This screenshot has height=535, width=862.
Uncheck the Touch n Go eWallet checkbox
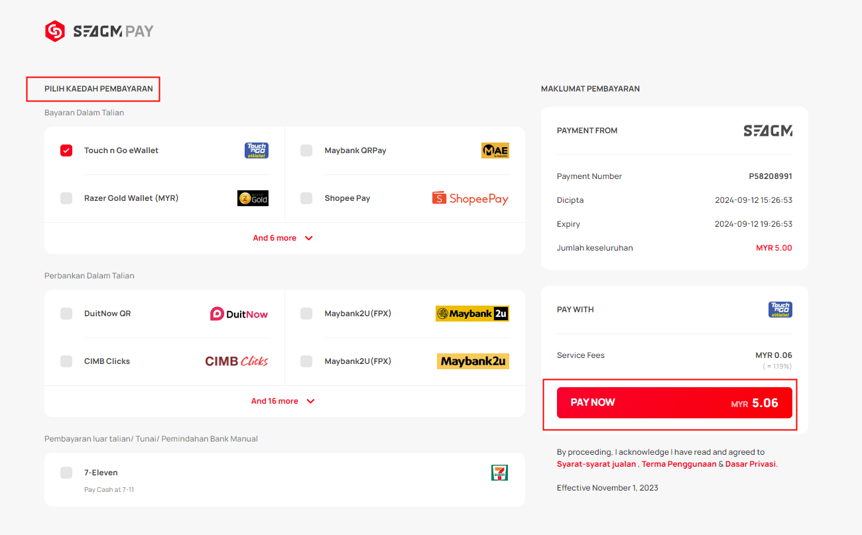tap(66, 150)
